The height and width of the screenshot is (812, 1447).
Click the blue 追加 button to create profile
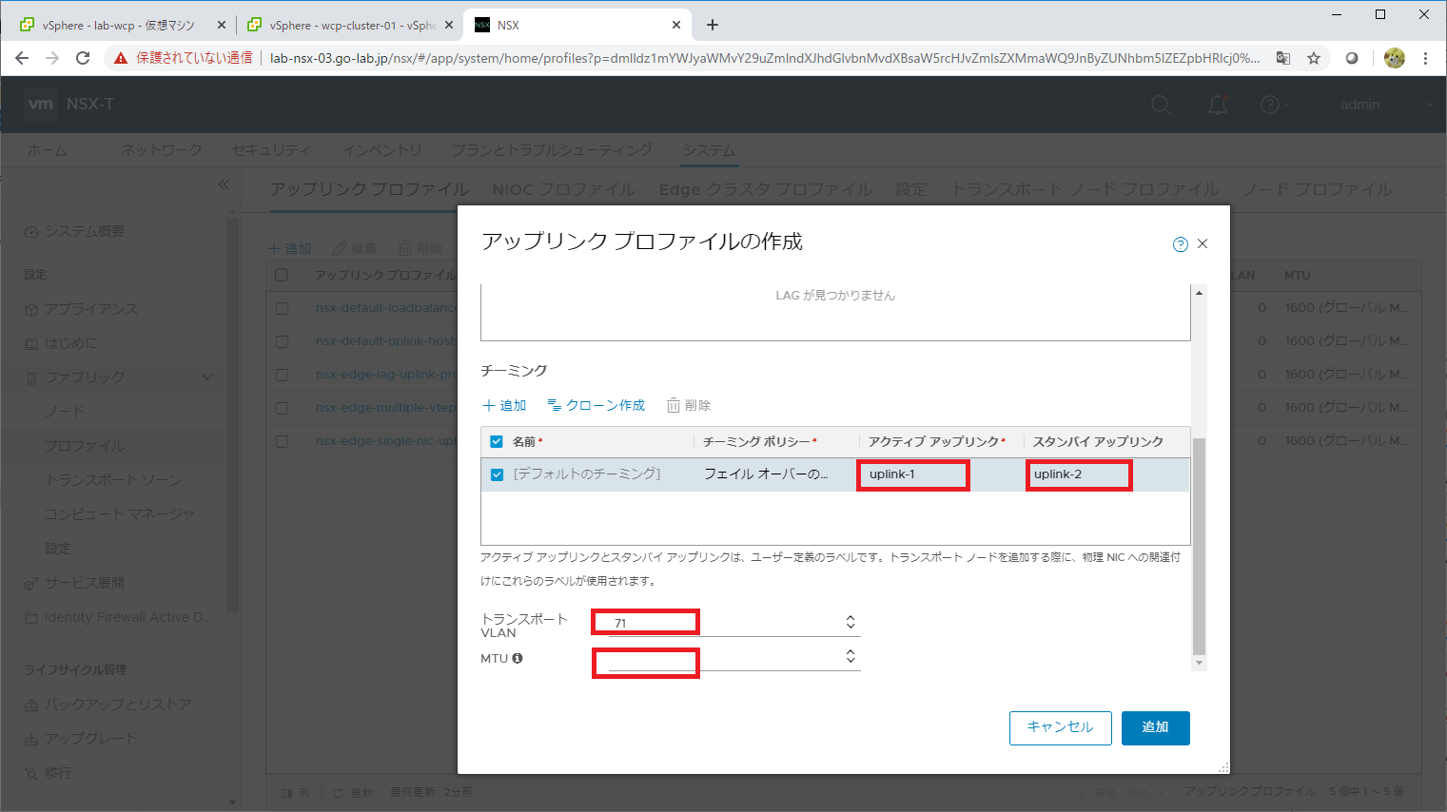tap(1155, 727)
